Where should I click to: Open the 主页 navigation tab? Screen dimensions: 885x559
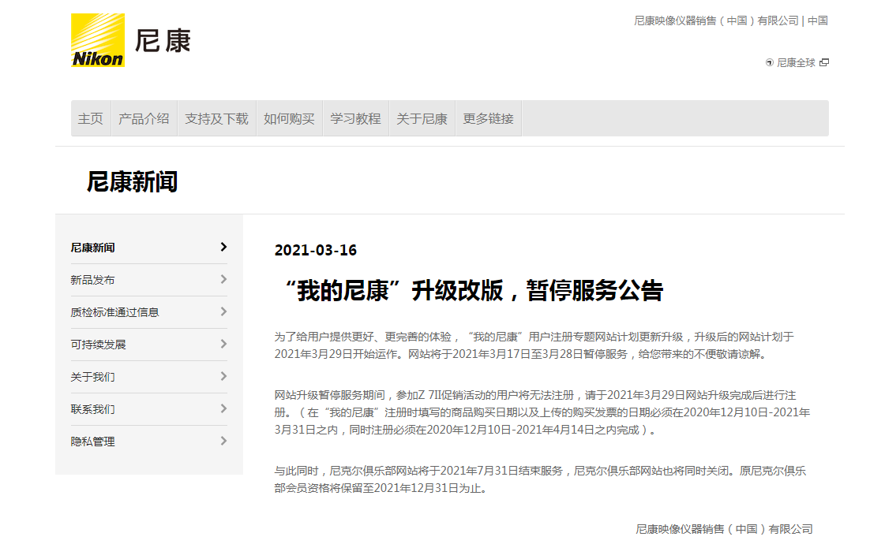point(90,118)
